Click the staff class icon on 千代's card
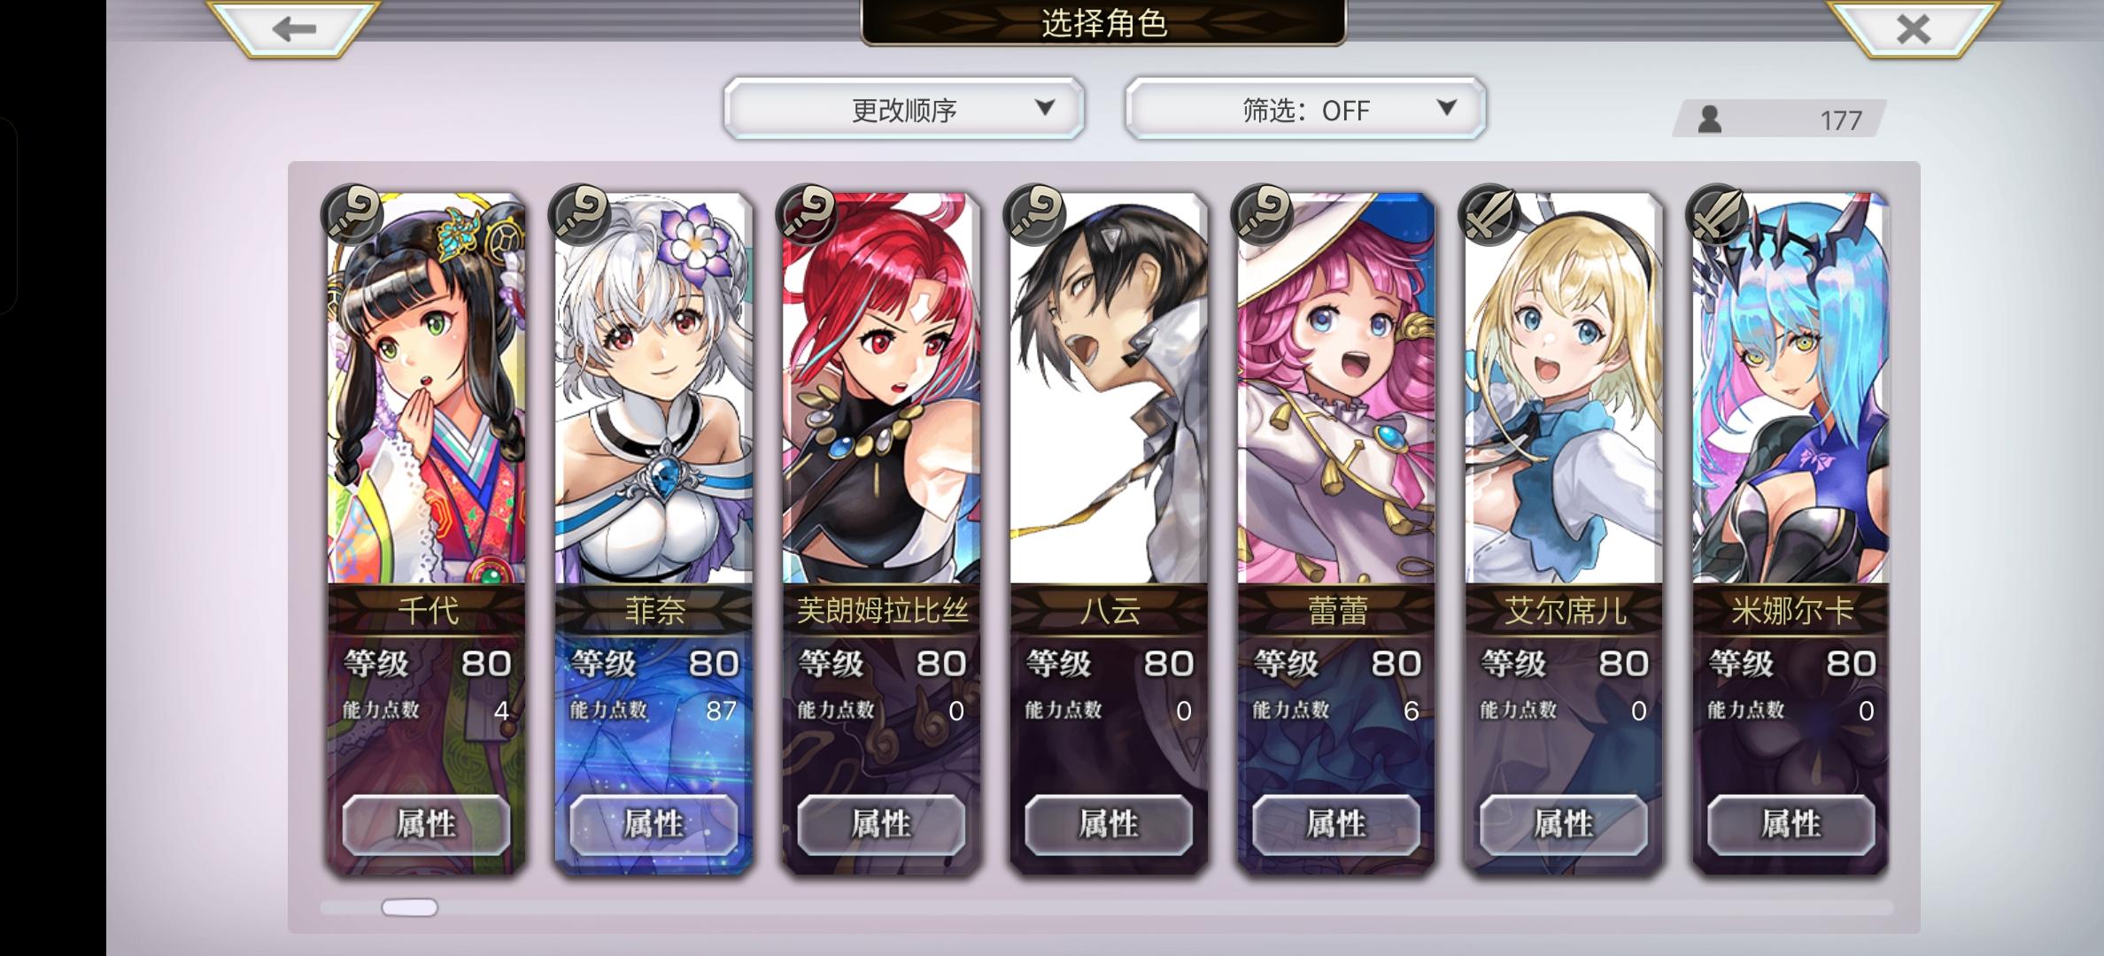The width and height of the screenshot is (2104, 956). (352, 215)
